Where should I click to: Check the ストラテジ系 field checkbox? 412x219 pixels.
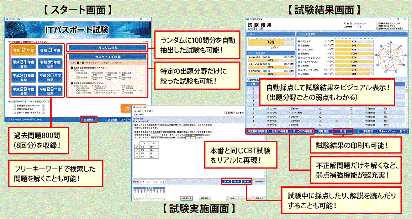tap(75, 86)
